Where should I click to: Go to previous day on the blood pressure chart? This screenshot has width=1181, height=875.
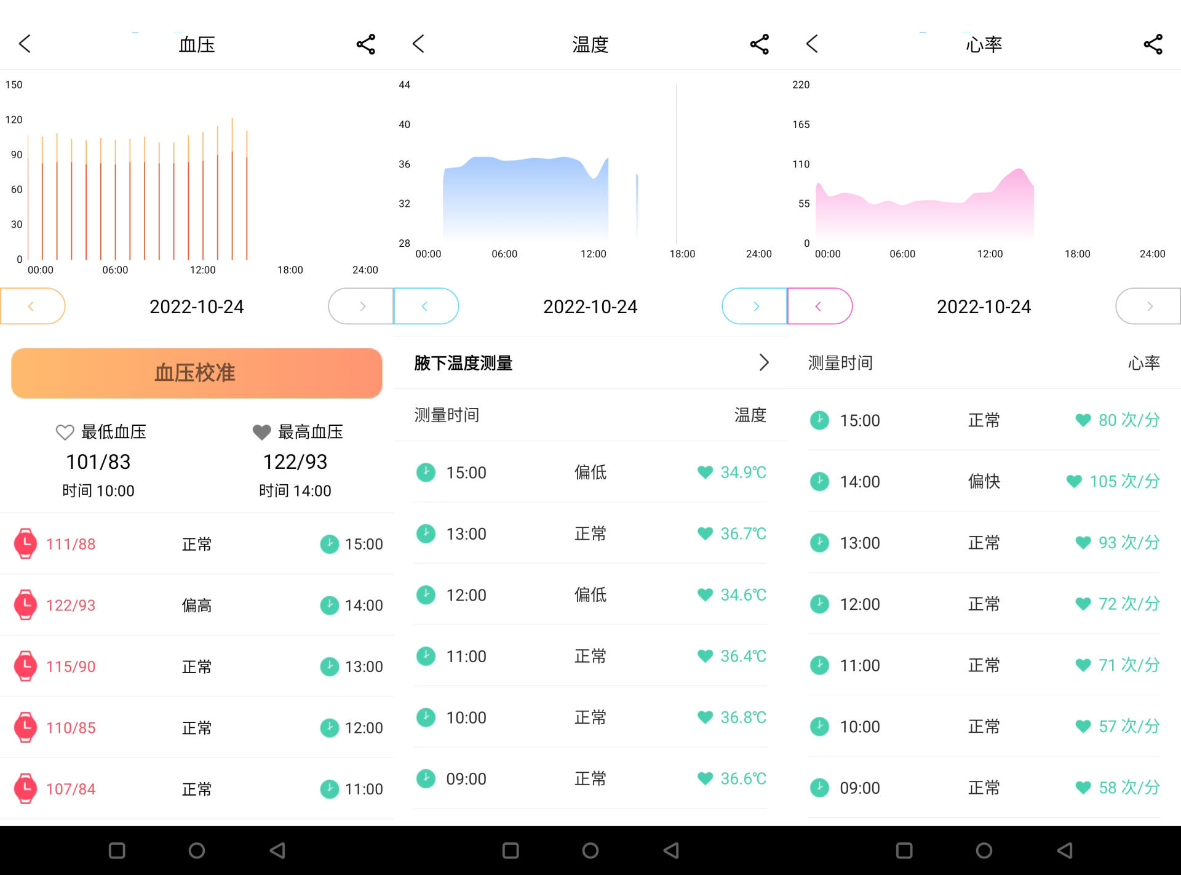32,306
